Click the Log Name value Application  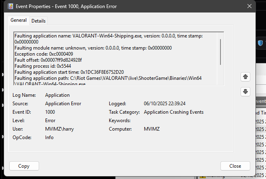click(x=57, y=95)
